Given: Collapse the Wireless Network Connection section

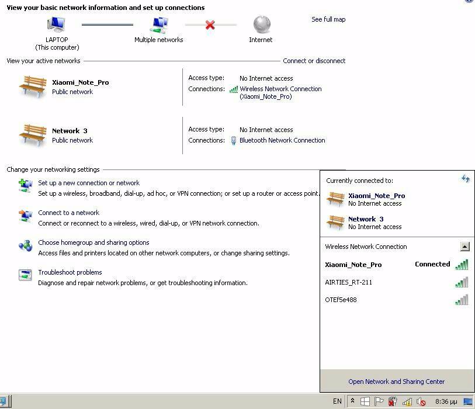Looking at the screenshot, I should 464,247.
